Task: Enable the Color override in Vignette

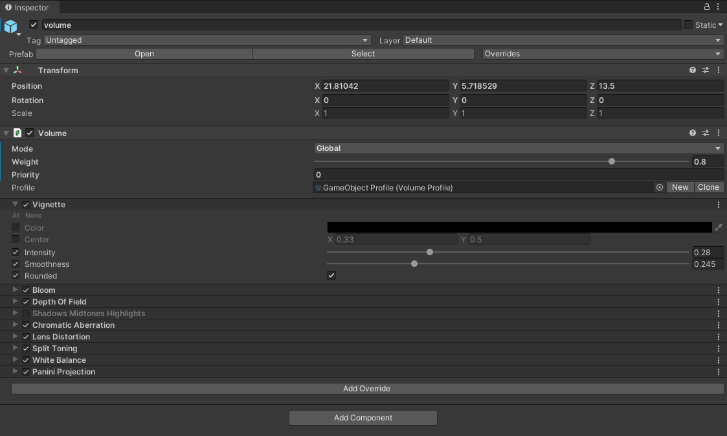Action: tap(15, 227)
